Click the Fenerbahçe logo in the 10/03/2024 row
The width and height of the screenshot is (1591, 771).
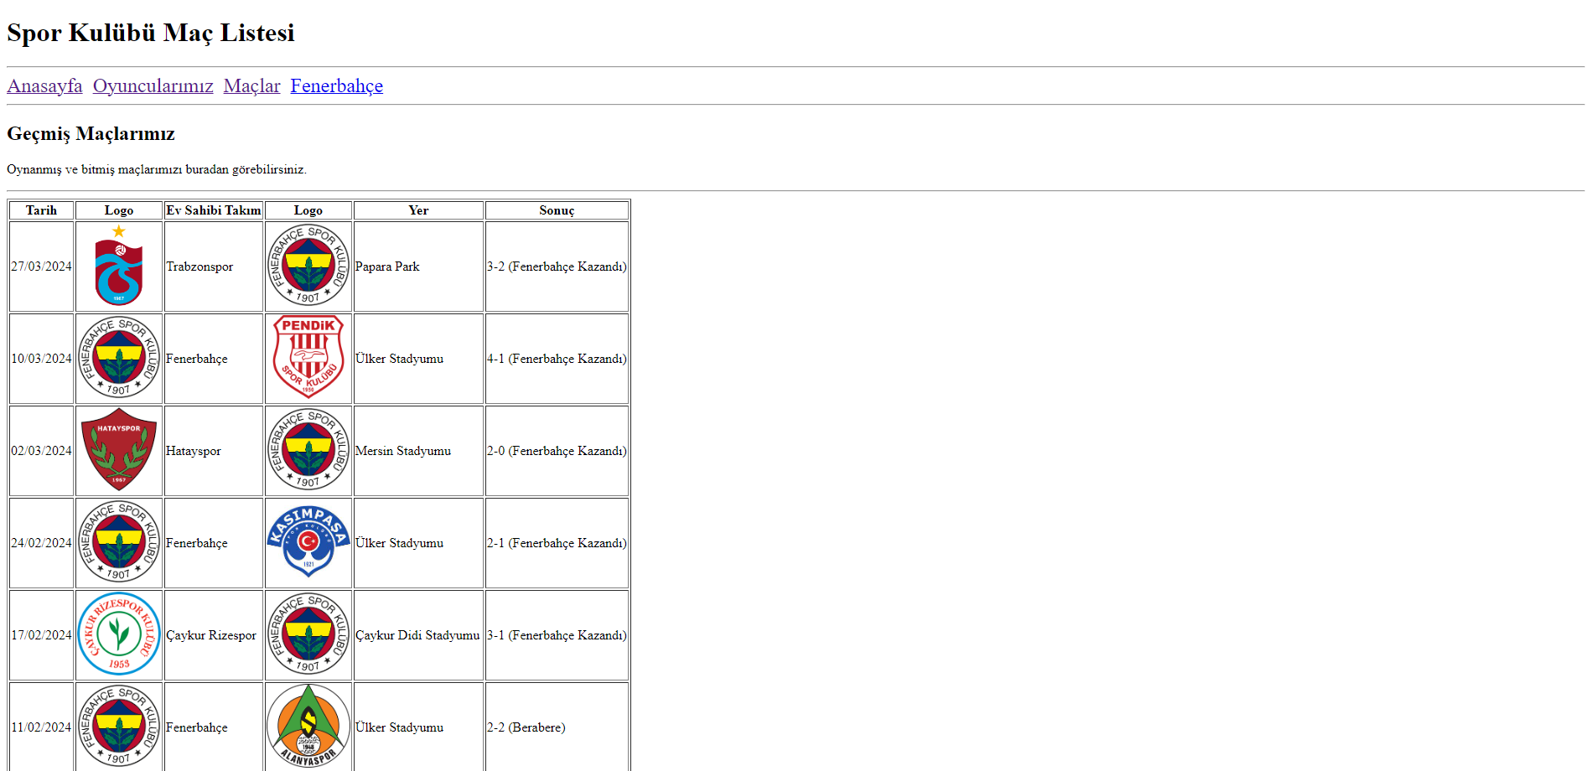119,358
